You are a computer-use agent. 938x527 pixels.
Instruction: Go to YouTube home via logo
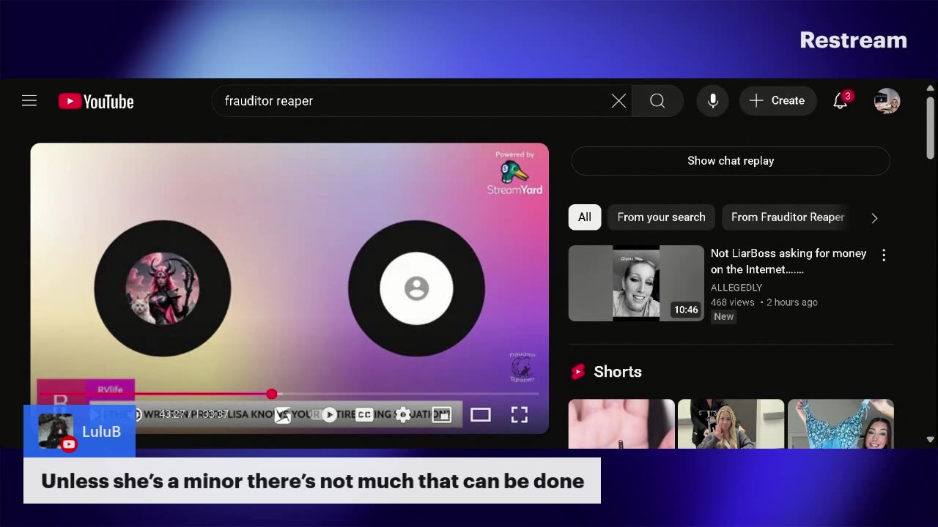pos(96,102)
